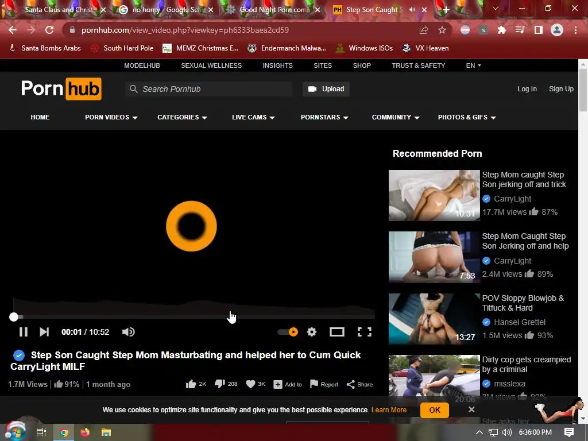Open File Explorer from the taskbar

click(x=106, y=432)
